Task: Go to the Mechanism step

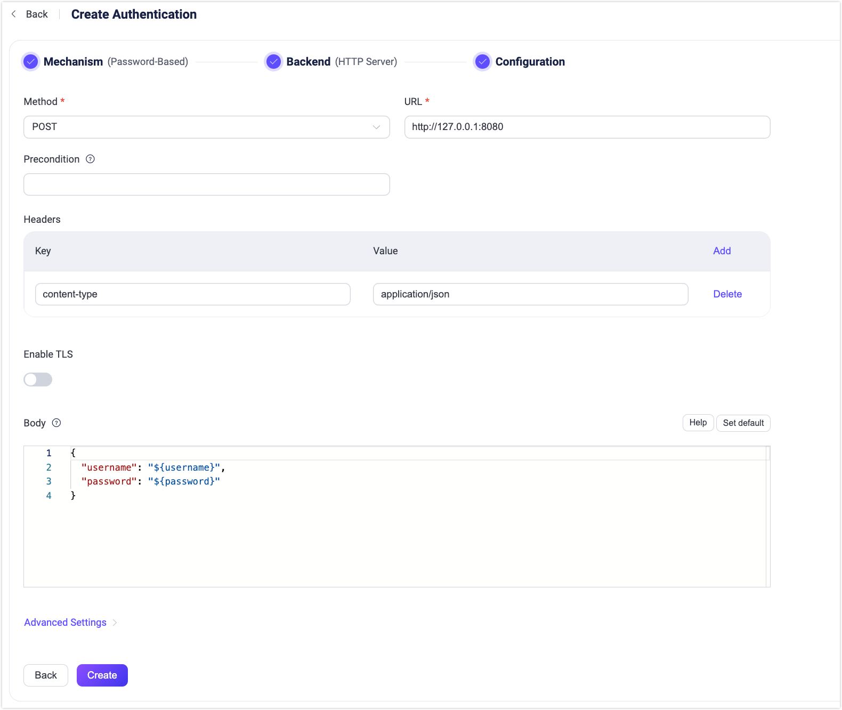Action: [x=73, y=62]
